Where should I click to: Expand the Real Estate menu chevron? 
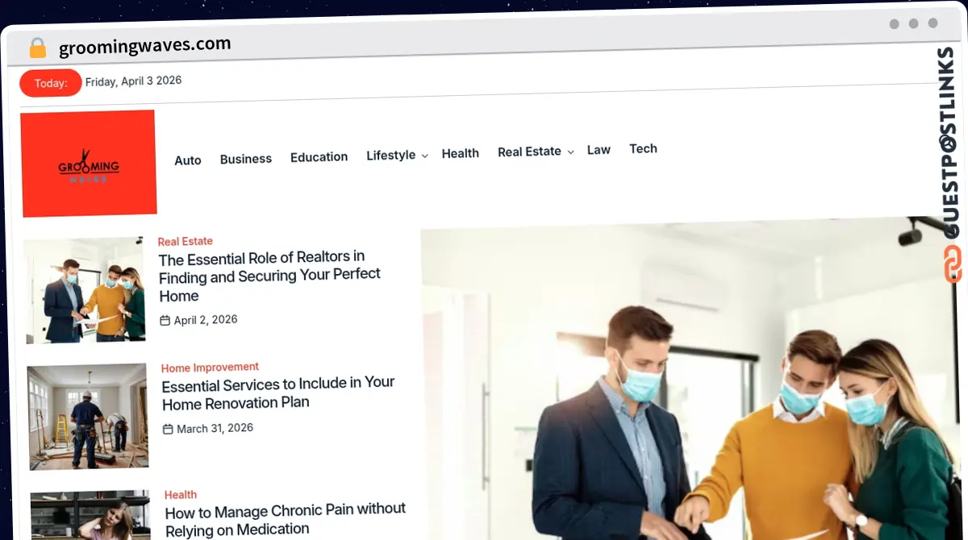[x=570, y=152]
